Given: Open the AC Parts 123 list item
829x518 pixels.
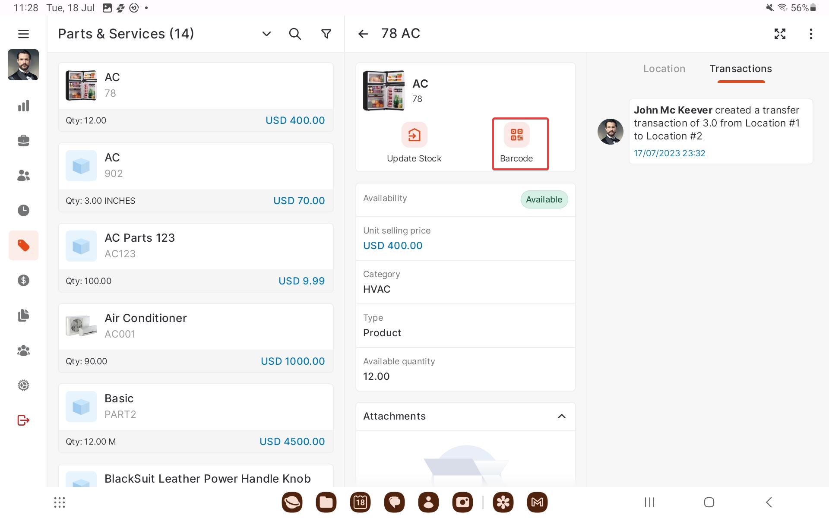Looking at the screenshot, I should click(196, 246).
